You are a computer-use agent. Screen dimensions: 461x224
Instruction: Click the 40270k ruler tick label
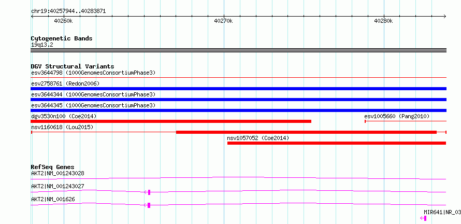pos(223,21)
